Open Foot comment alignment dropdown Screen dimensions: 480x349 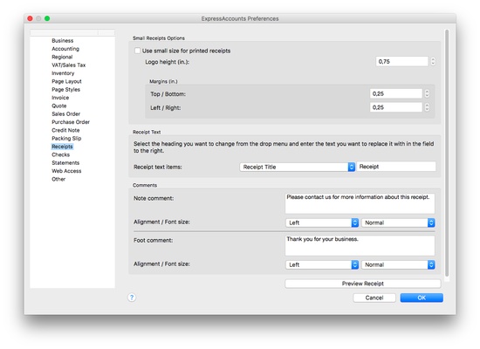322,264
